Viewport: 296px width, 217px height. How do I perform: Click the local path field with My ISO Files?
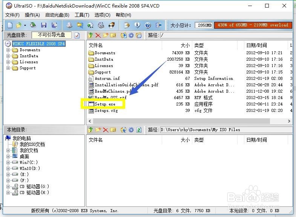[226, 130]
